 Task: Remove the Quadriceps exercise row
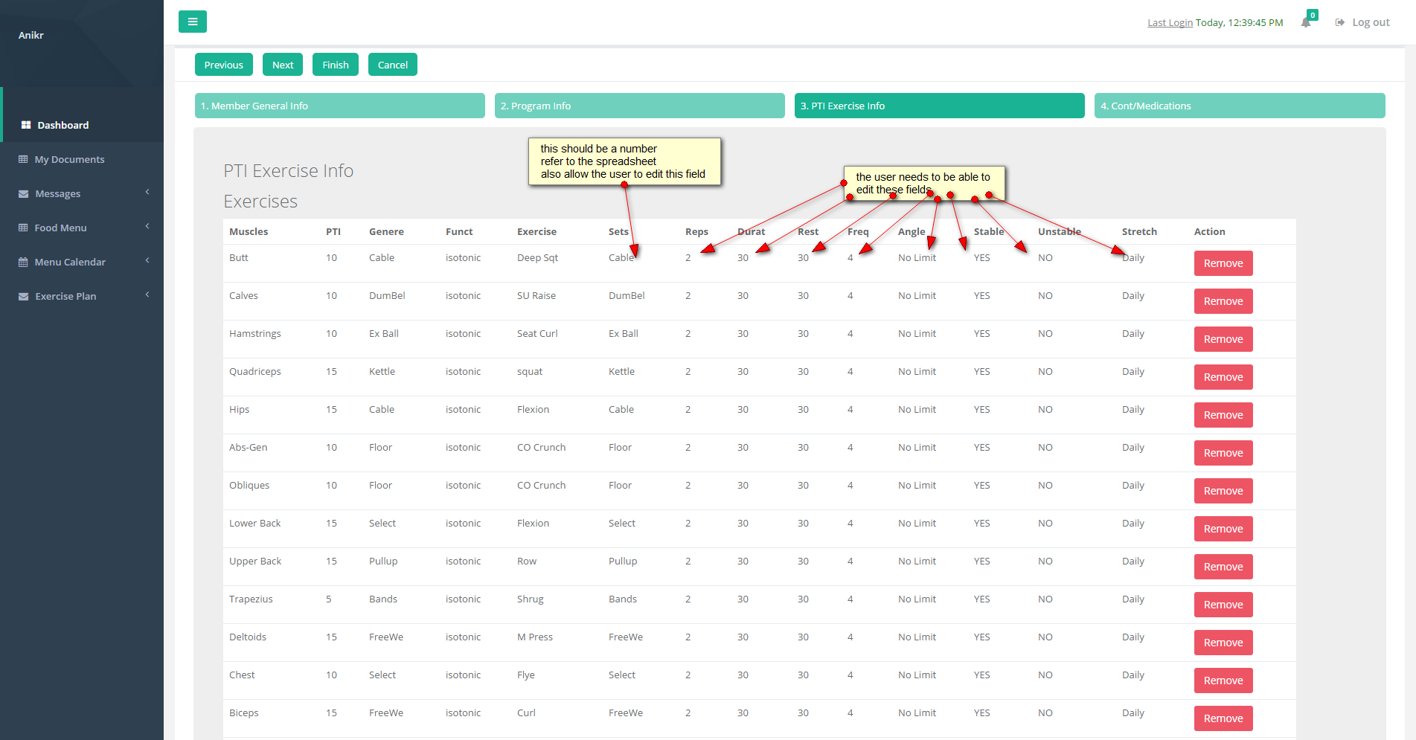[1223, 377]
